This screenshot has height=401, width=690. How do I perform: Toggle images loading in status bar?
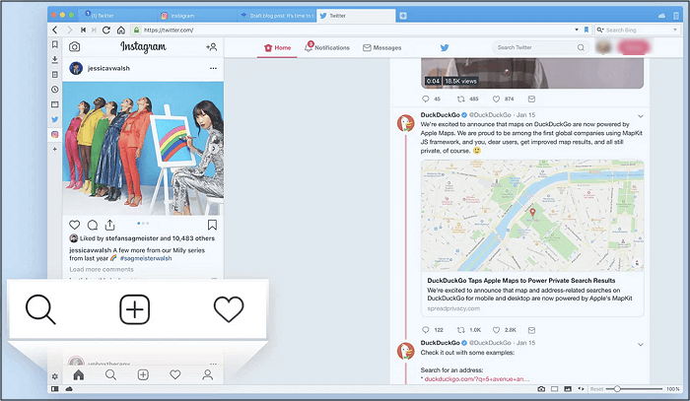click(568, 389)
